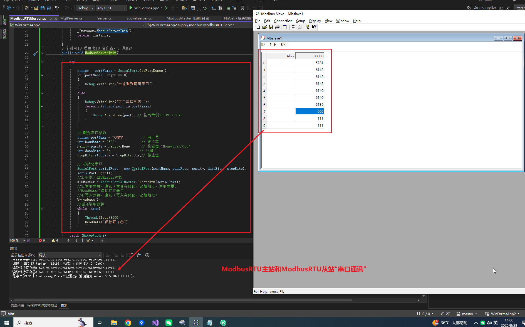The image size is (525, 327).
Task: Open the 程序包管理器控制台 tab
Action: coord(42,306)
